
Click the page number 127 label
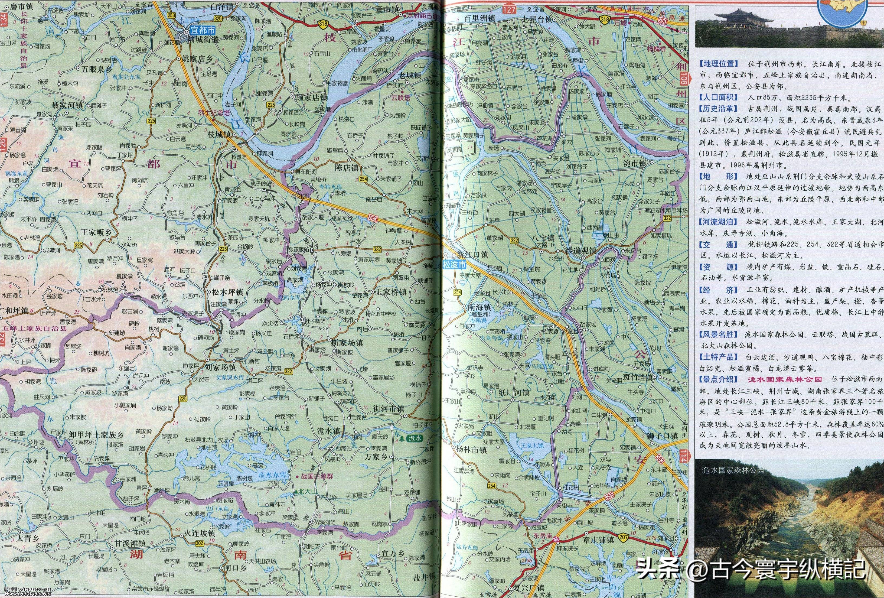coord(509,9)
